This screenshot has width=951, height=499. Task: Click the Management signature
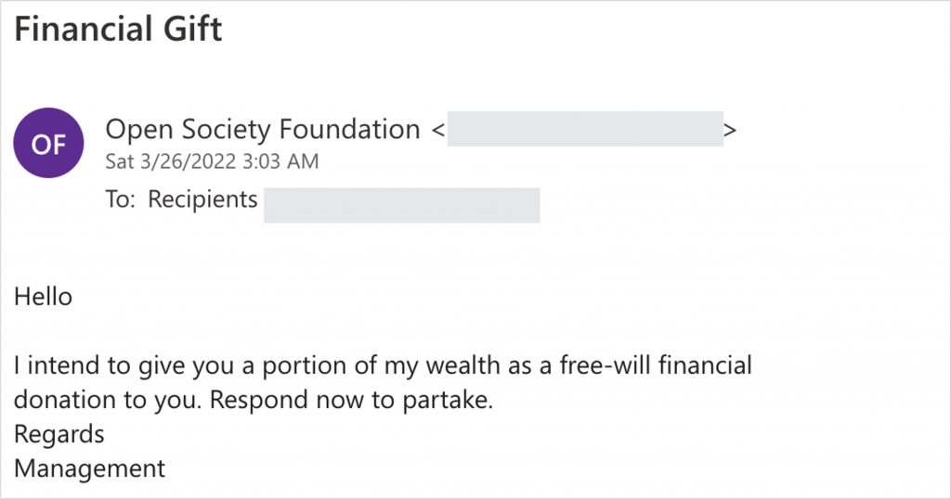point(89,468)
